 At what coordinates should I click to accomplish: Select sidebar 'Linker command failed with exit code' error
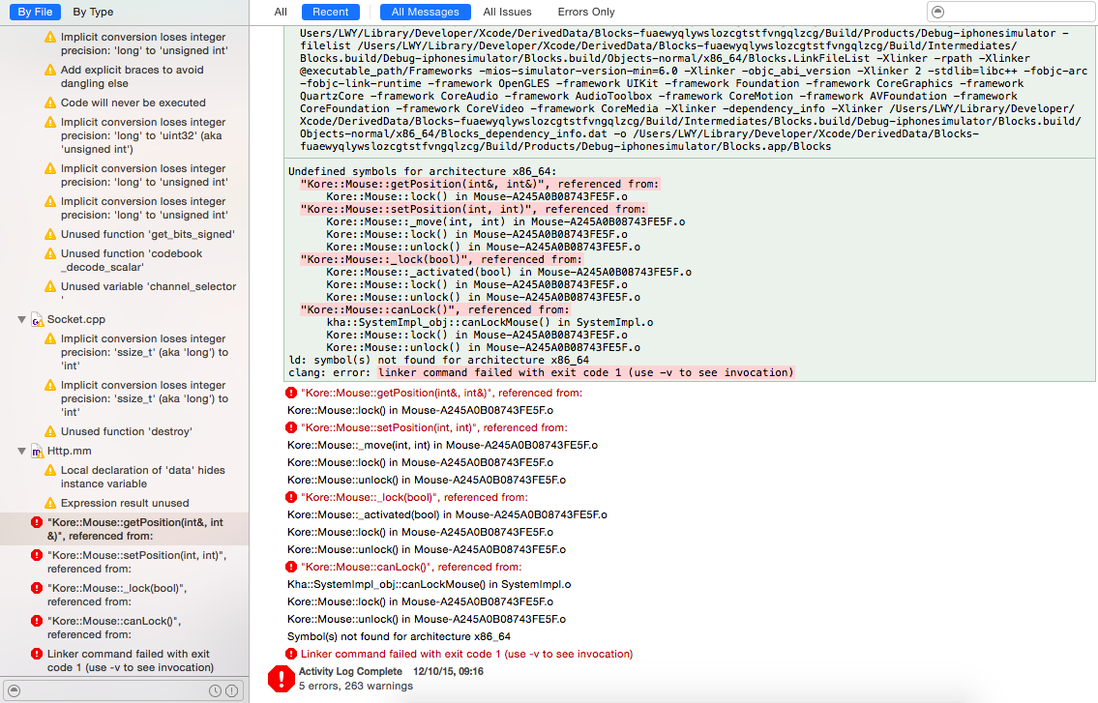[131, 660]
